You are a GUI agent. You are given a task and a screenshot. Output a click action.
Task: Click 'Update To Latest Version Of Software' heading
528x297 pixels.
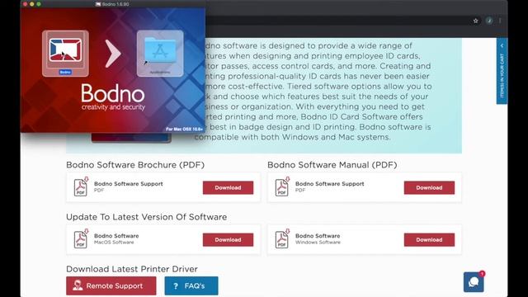click(x=147, y=217)
